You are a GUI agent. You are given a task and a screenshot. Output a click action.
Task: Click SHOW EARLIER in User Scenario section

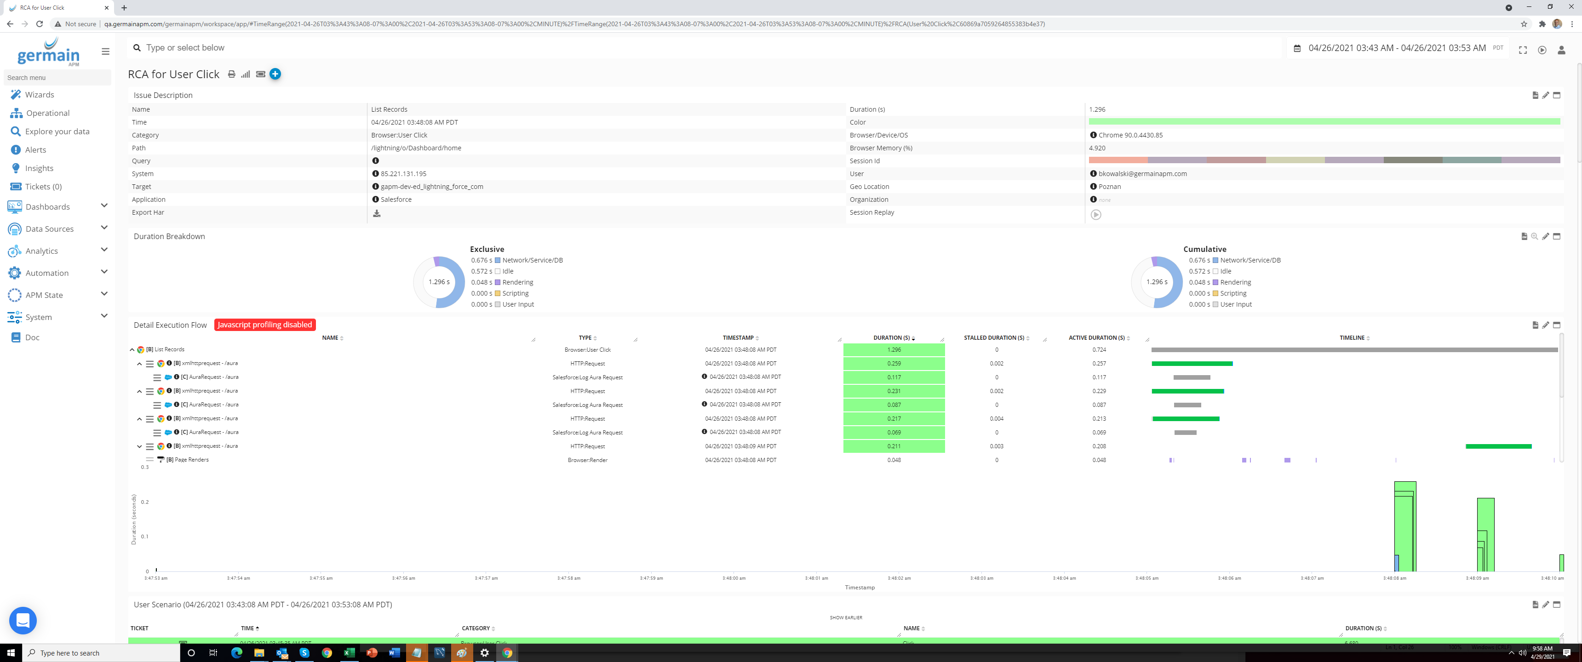tap(846, 618)
